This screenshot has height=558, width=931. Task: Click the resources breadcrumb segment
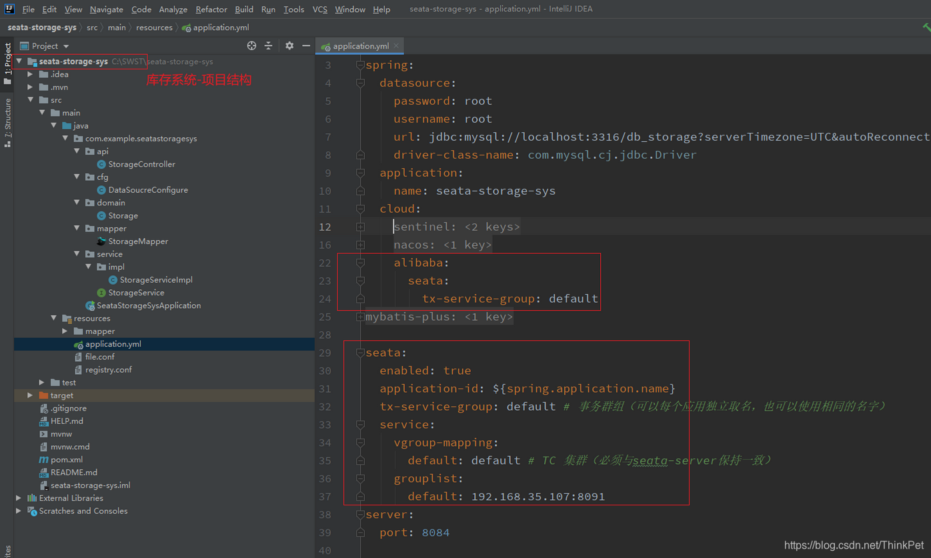tap(154, 27)
